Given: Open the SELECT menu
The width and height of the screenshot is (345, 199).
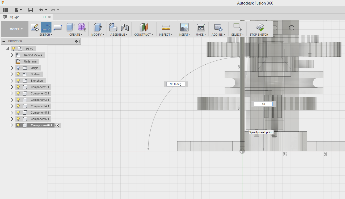Looking at the screenshot, I should pyautogui.click(x=237, y=35).
